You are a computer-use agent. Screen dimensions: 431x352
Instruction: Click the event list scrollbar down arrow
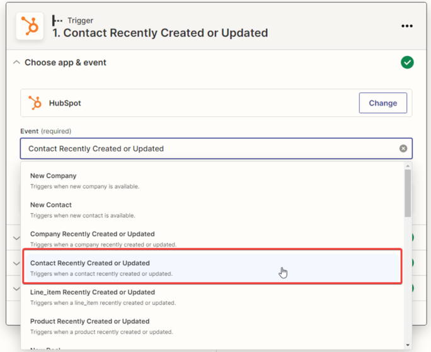coord(408,345)
